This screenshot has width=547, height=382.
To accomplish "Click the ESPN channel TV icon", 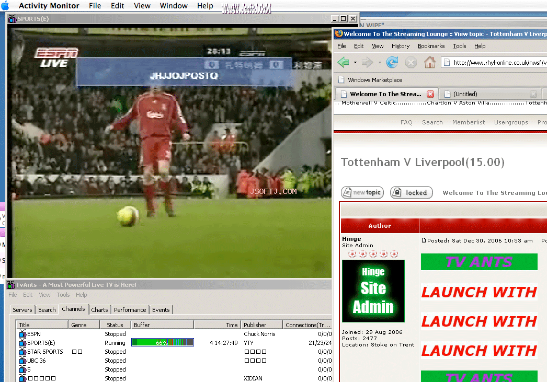I will pos(22,334).
